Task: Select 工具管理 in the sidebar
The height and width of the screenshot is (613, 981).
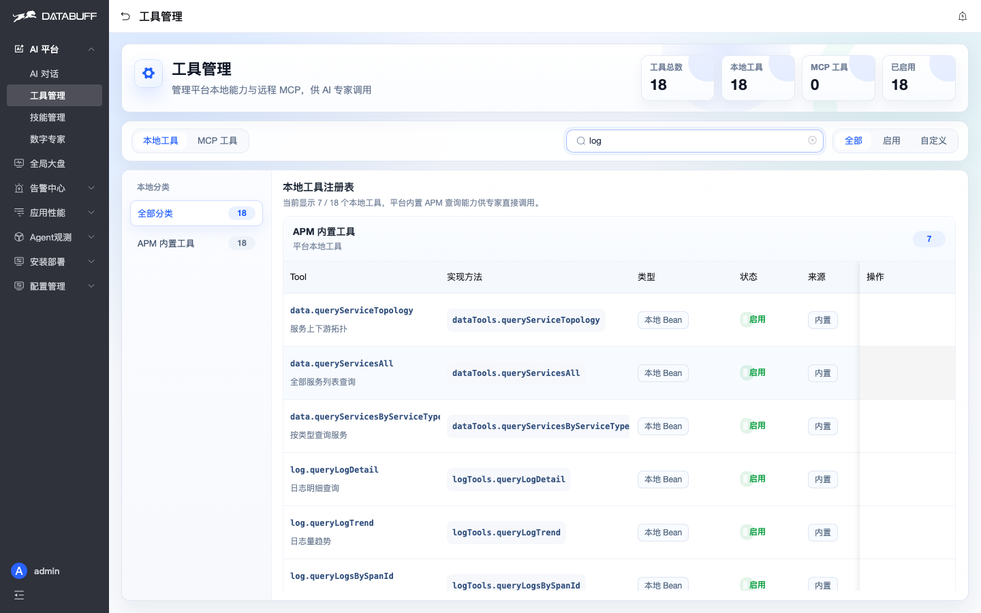Action: [54, 95]
